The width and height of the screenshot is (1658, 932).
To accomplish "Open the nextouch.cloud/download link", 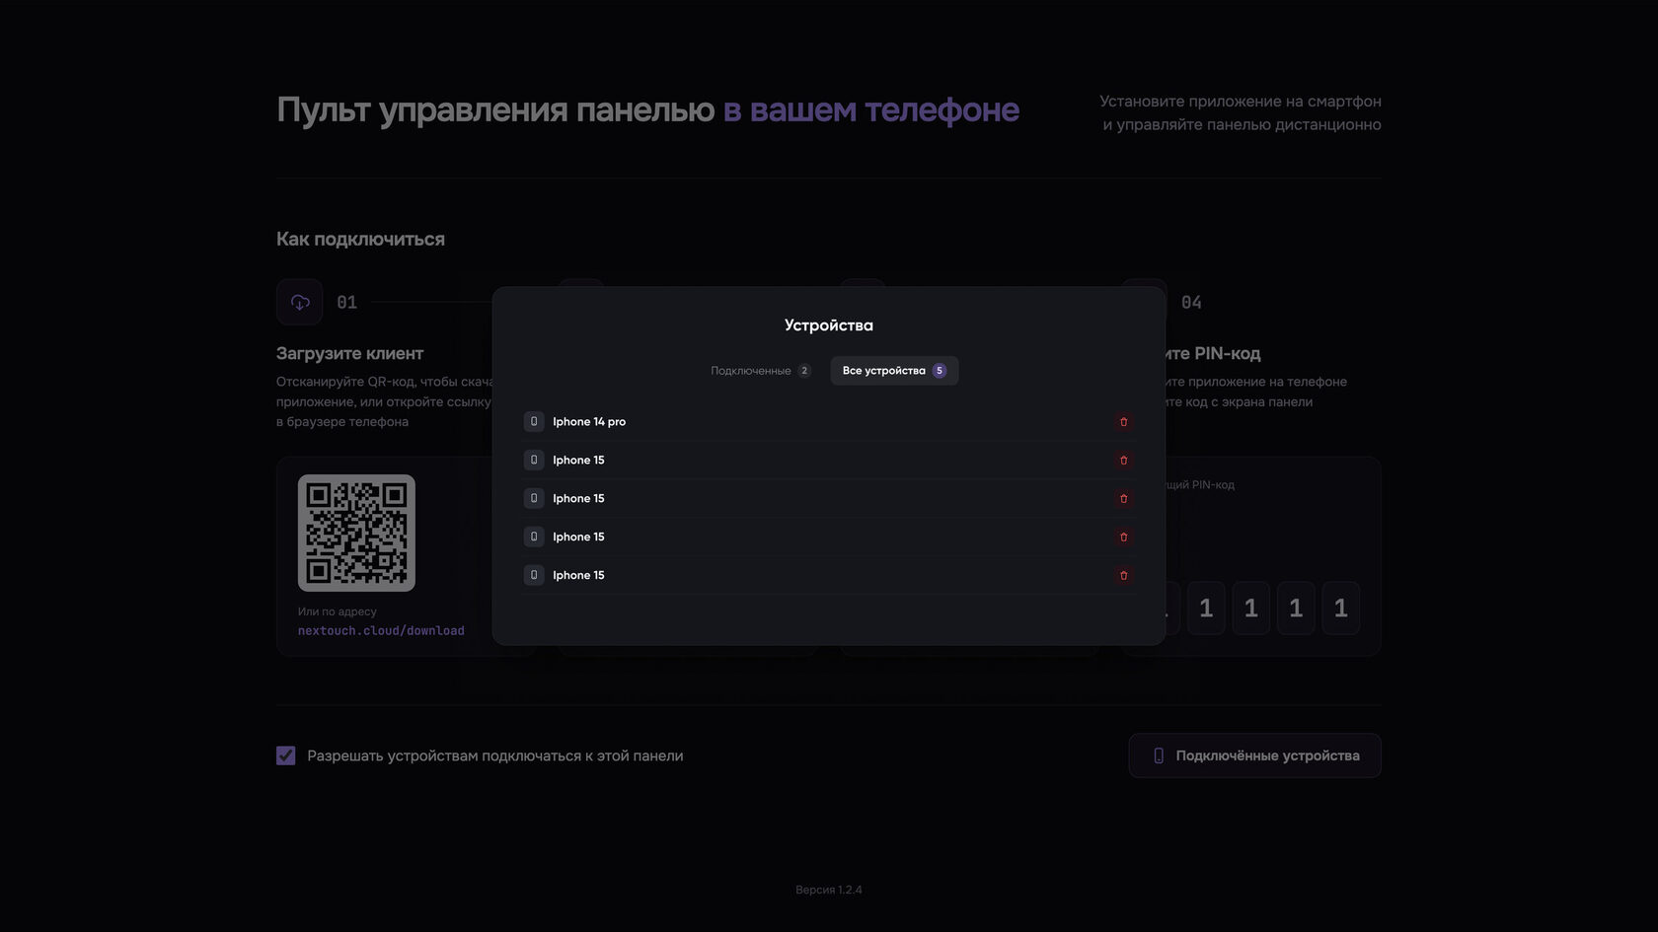I will (381, 631).
